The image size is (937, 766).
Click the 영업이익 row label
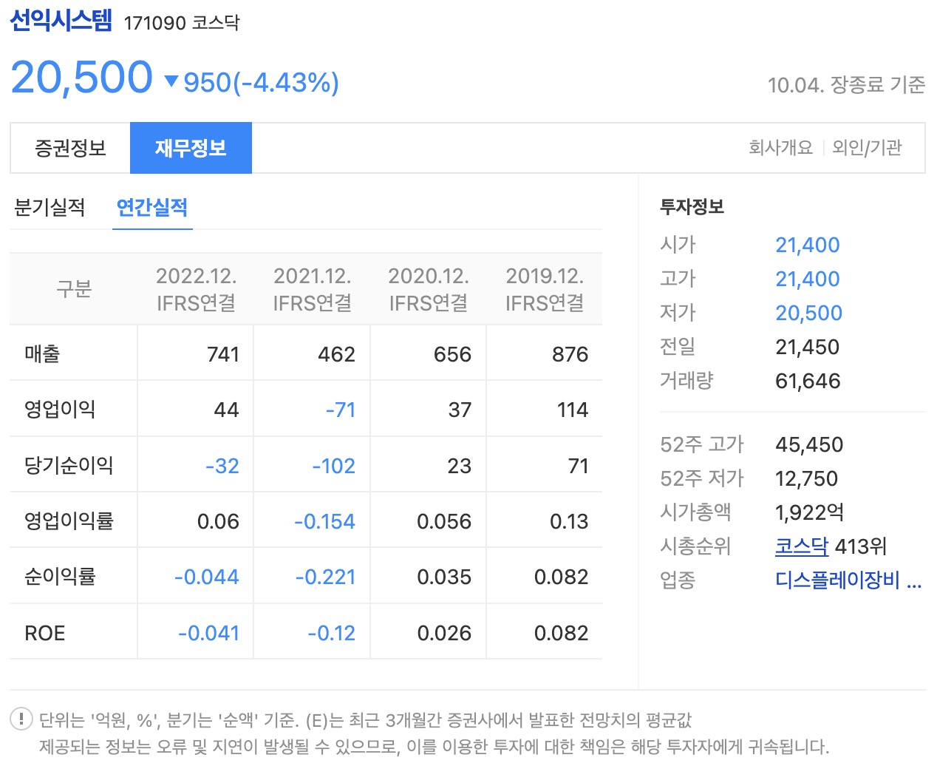click(x=60, y=410)
